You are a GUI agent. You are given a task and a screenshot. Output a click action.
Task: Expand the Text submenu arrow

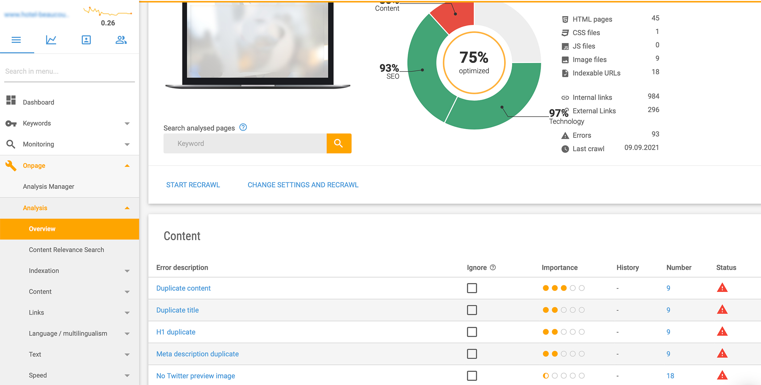point(127,355)
